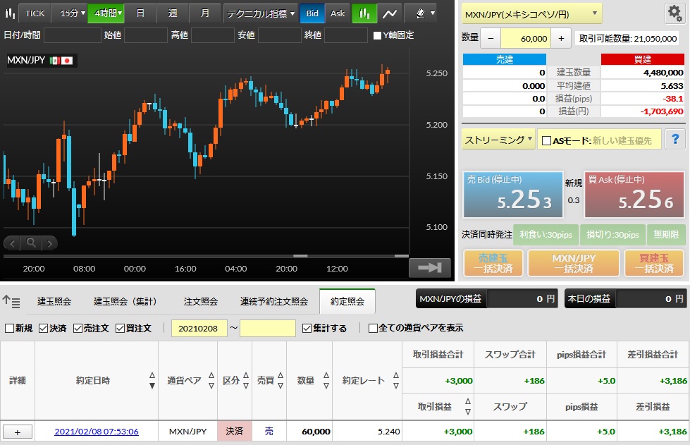
Task: Select 月 monthly timeframe
Action: coord(205,13)
